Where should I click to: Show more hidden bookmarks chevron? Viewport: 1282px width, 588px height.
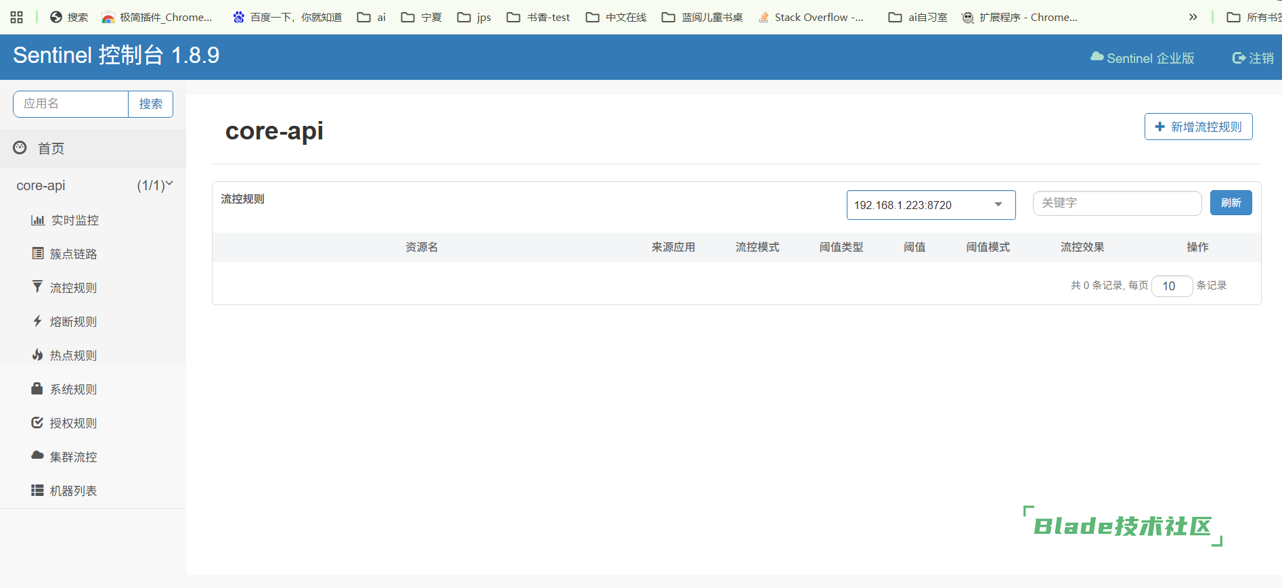(1193, 17)
